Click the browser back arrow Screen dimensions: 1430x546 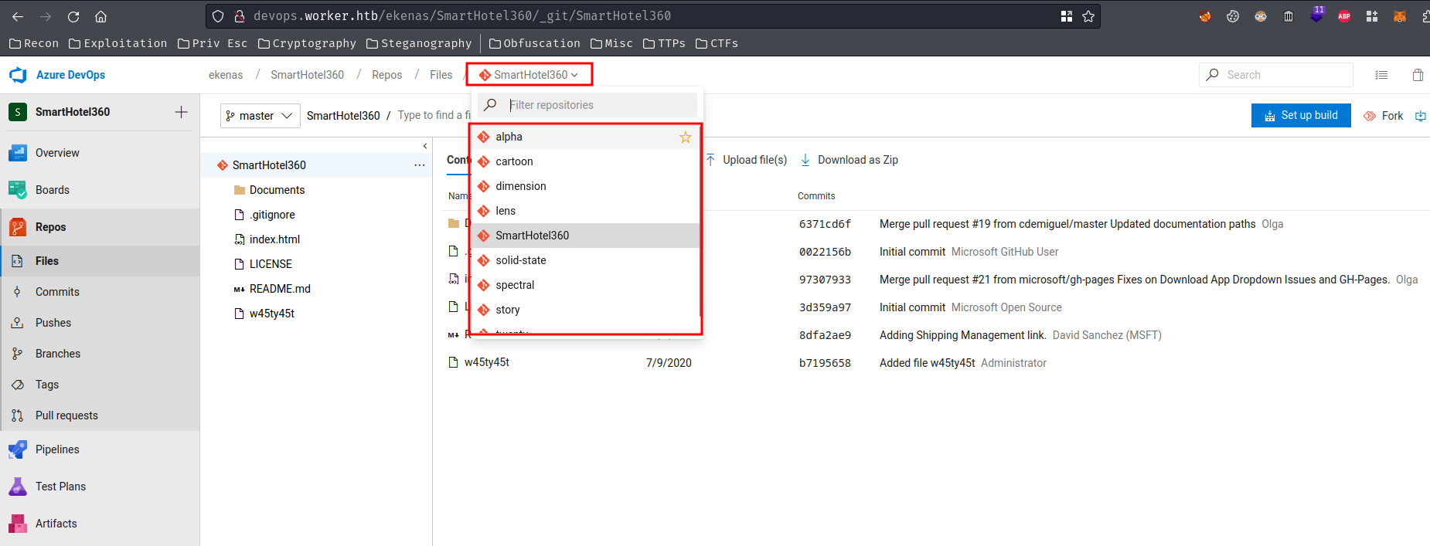pos(18,16)
